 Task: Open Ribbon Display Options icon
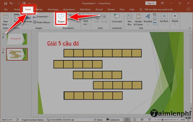(x=162, y=3)
